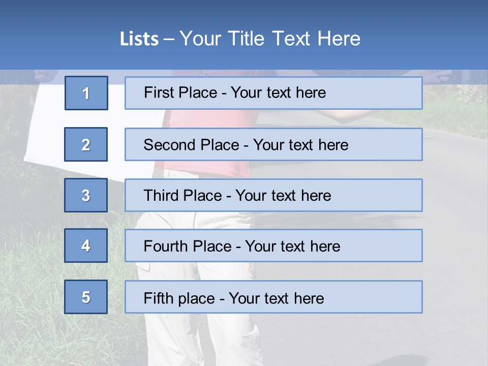Select the 'Fourth Place' text box
488x366 pixels.
tap(273, 246)
